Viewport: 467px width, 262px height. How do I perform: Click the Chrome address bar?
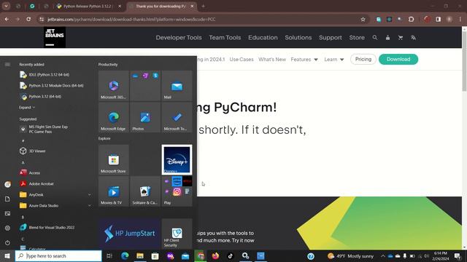[203, 20]
